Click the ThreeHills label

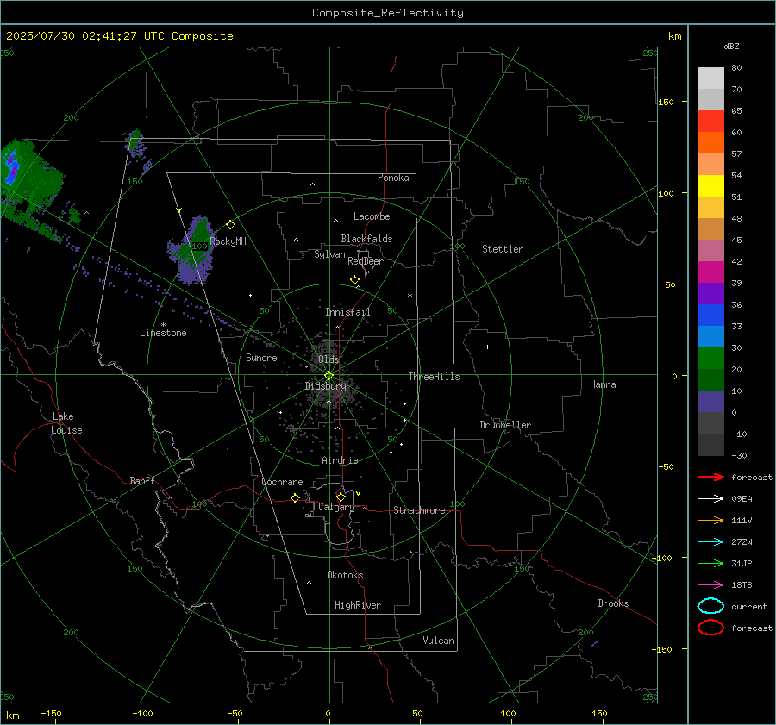pyautogui.click(x=434, y=377)
